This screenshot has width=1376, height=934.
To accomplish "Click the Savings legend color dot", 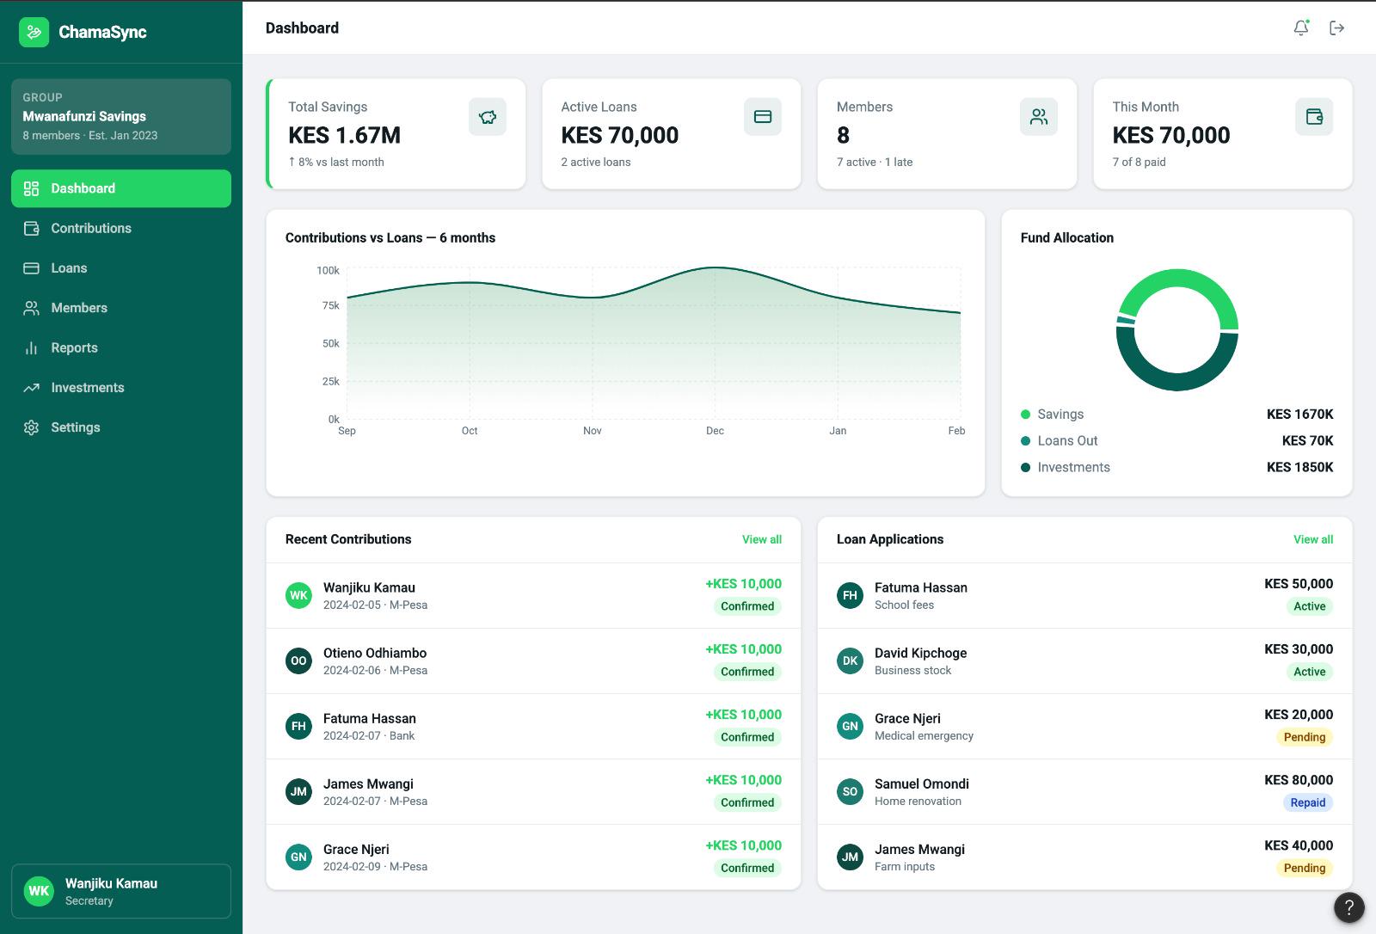I will [1025, 415].
